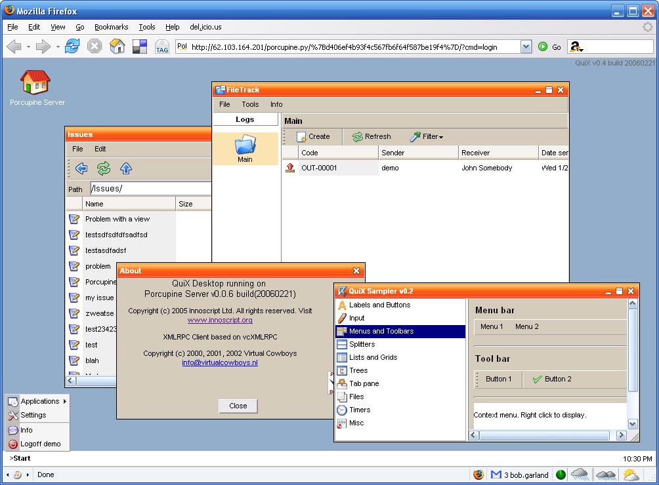Select Menus and Toolbars in Sampler
Image resolution: width=659 pixels, height=485 pixels.
click(400, 331)
